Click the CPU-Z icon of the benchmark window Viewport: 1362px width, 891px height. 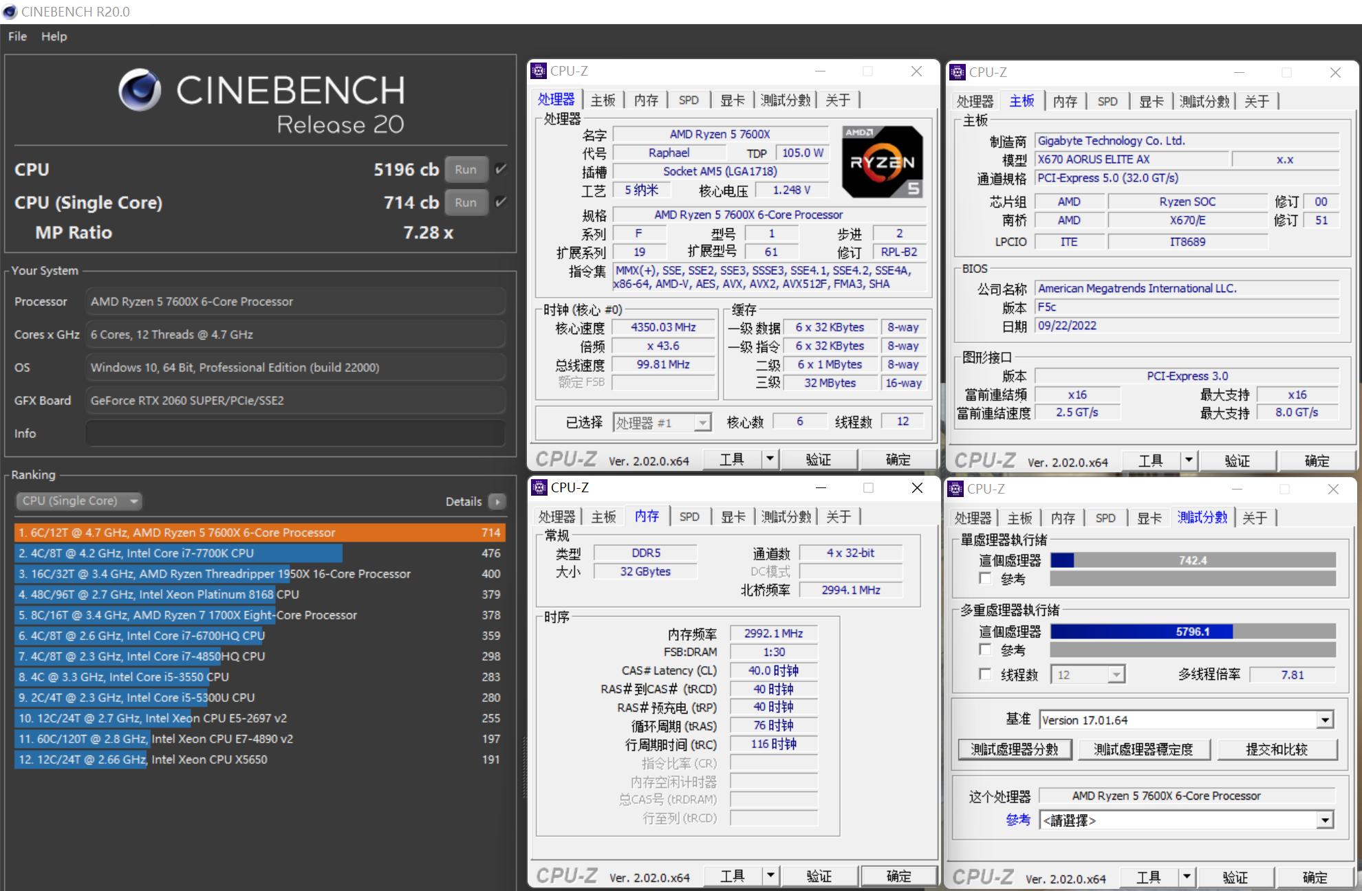coord(955,489)
